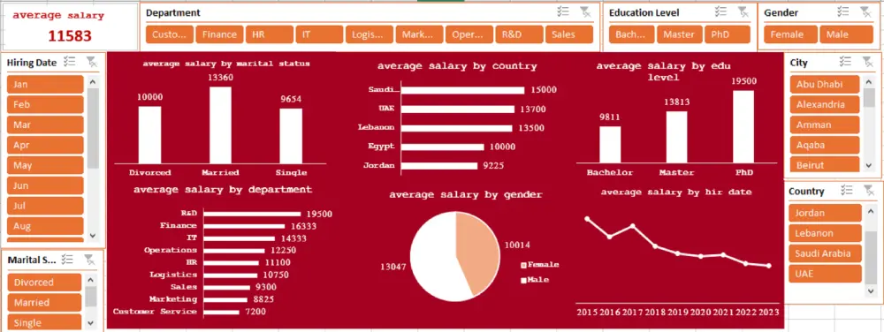Viewport: 884px width, 332px height.
Task: Select Jun in Hiring Date slicer
Action: point(45,185)
